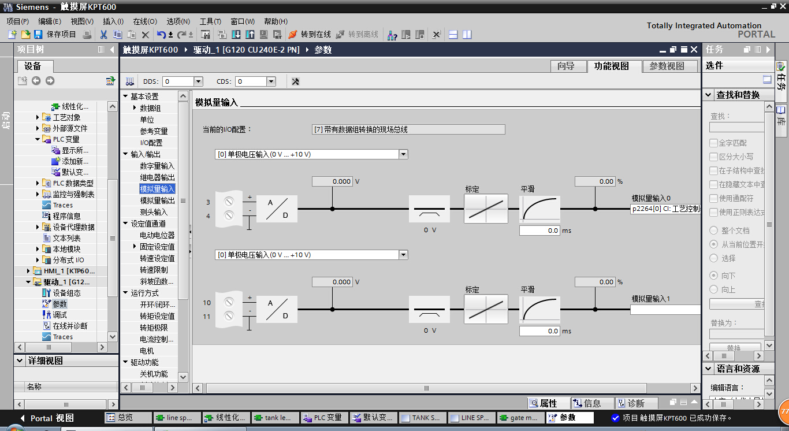Click the Copy toolbar icon
789x431 pixels.
pyautogui.click(x=117, y=35)
